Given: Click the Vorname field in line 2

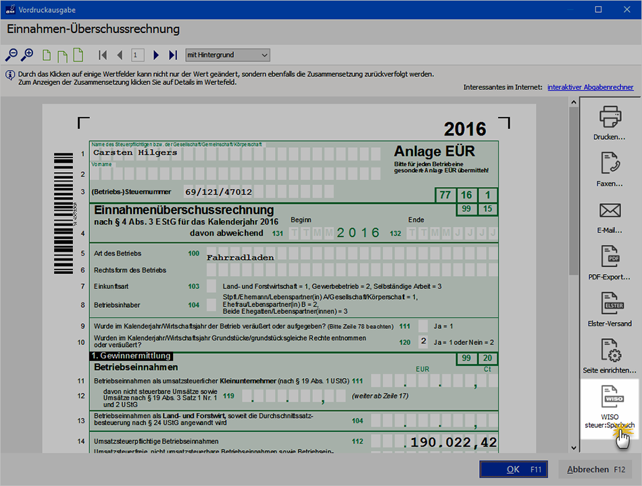Looking at the screenshot, I should click(235, 173).
